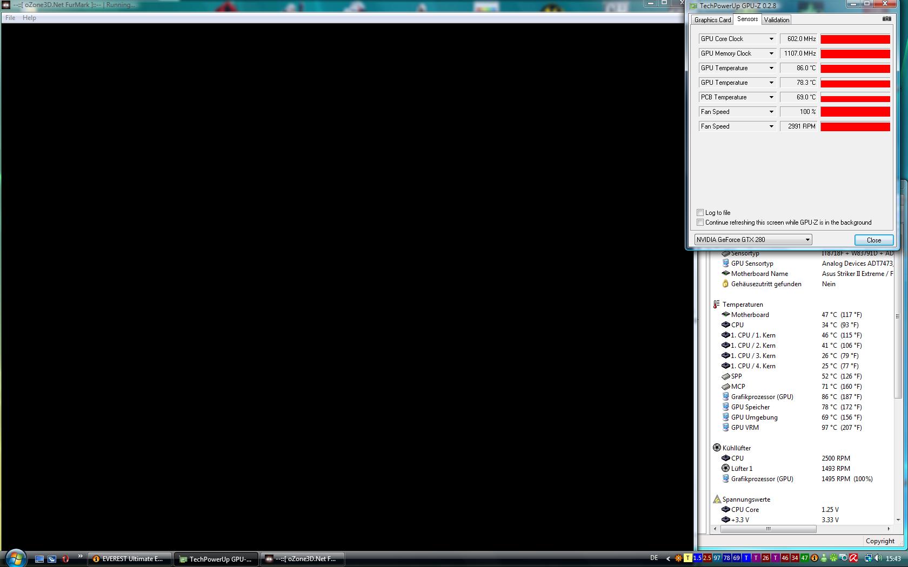Switch to the Graphics Card tab
The image size is (908, 567).
point(712,20)
